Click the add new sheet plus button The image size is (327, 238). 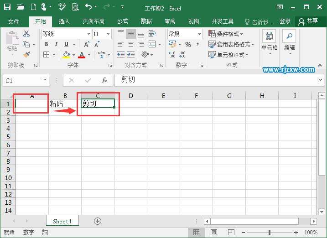[98, 221]
